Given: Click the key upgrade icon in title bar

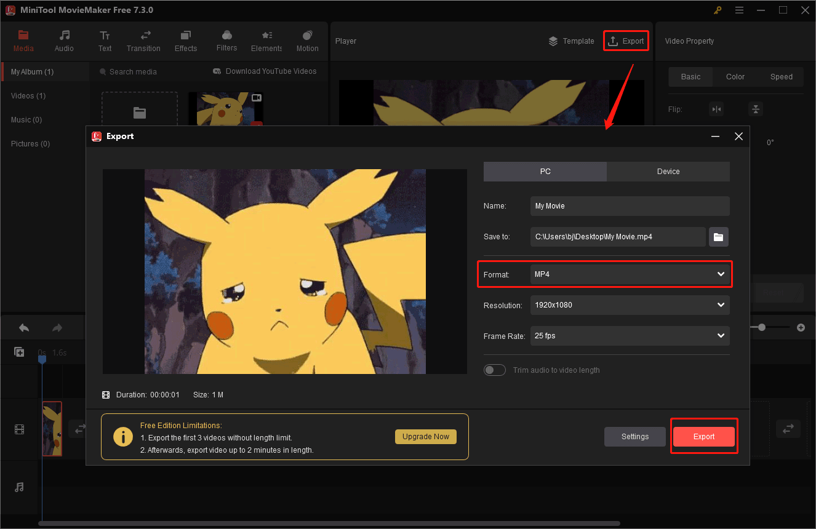Looking at the screenshot, I should (x=718, y=10).
